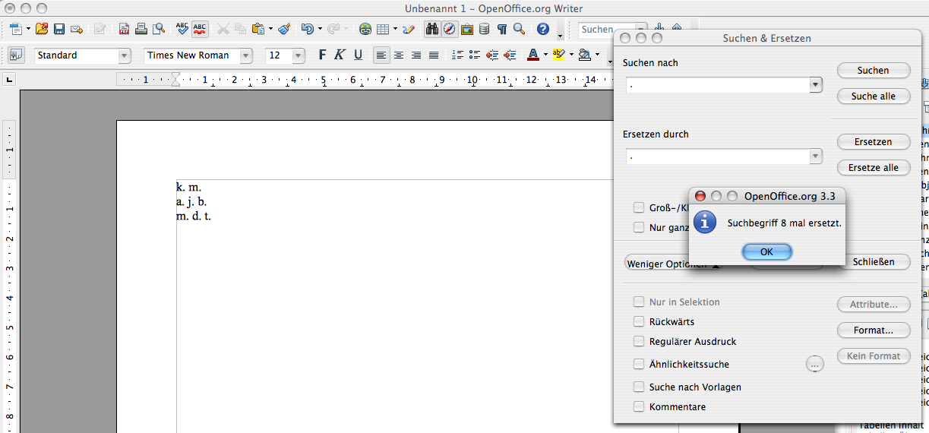Toggle the Kommentare checkbox
This screenshot has height=433, width=929.
[639, 407]
